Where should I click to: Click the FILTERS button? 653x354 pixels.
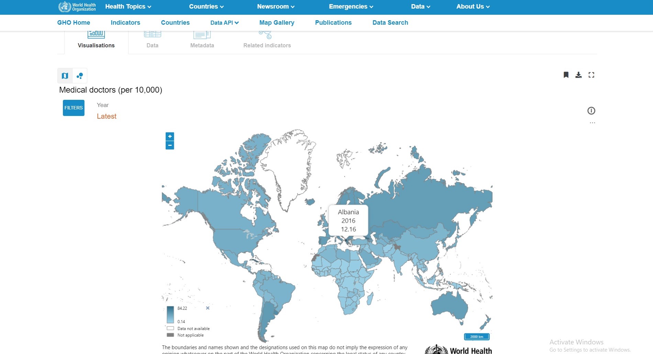coord(74,108)
